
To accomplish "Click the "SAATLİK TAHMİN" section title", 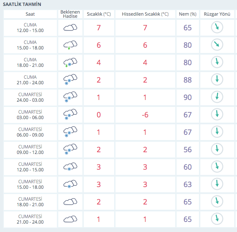I will click(x=22, y=5).
